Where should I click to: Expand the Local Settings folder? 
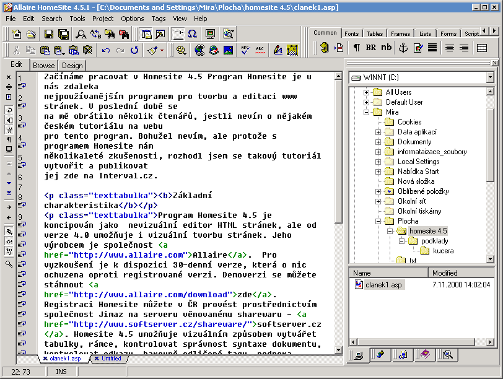coord(378,162)
